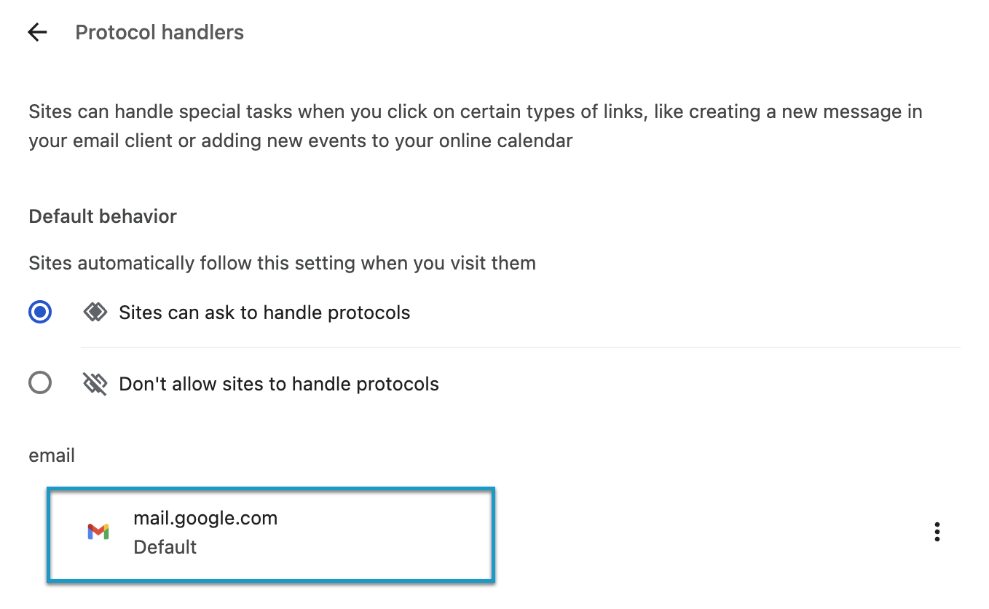
Task: Click the back arrow to leave Protocol handlers
Action: tap(36, 32)
